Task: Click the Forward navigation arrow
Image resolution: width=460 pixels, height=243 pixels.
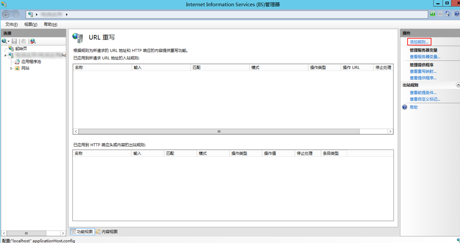Action: [x=16, y=15]
